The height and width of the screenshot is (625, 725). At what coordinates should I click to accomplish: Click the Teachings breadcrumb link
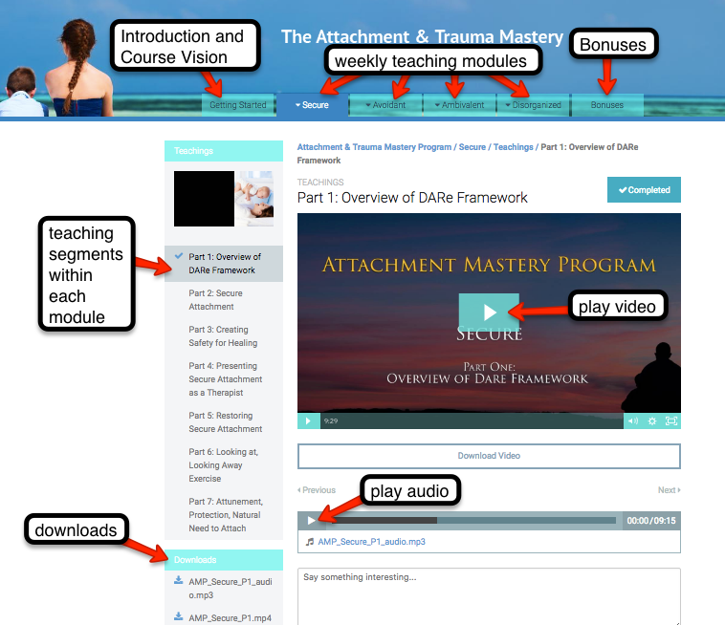(x=514, y=147)
